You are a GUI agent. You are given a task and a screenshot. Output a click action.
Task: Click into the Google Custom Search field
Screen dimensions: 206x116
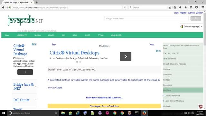click(x=146, y=18)
